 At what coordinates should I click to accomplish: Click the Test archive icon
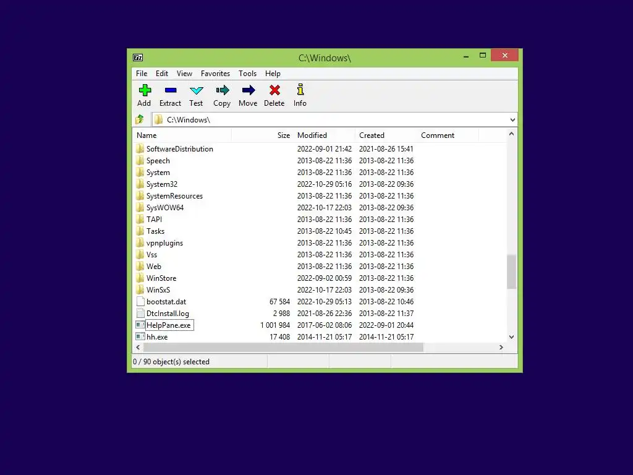pyautogui.click(x=196, y=90)
